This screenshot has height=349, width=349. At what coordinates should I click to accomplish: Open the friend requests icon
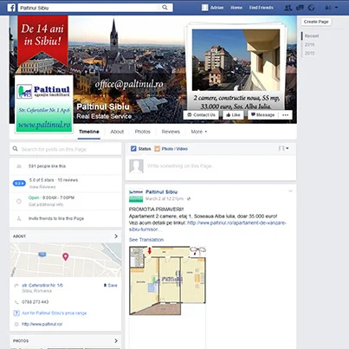(x=288, y=8)
